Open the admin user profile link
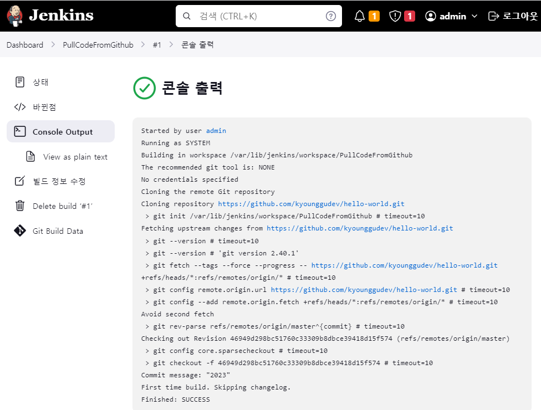541x410 pixels. click(452, 16)
